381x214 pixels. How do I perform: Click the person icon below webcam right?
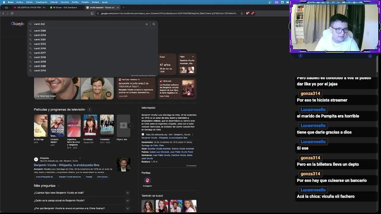coord(370,56)
